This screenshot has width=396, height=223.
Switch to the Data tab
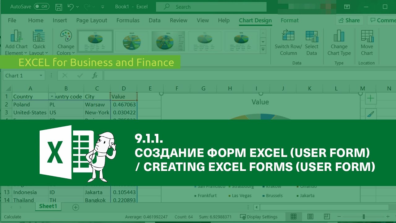coord(154,20)
